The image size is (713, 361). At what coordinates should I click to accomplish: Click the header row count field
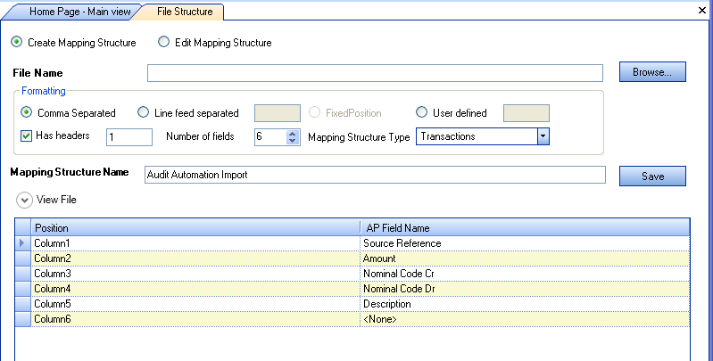[129, 137]
